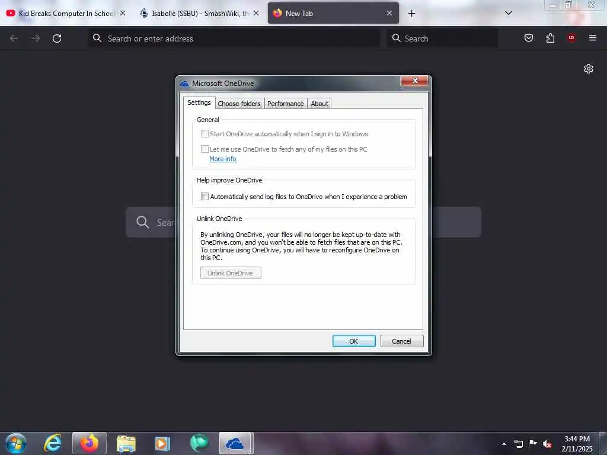Close the Kid Breaks Computer tab

click(x=123, y=13)
